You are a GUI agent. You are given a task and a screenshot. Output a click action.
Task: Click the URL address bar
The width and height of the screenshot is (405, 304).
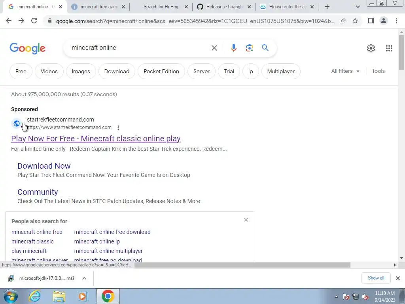click(195, 21)
